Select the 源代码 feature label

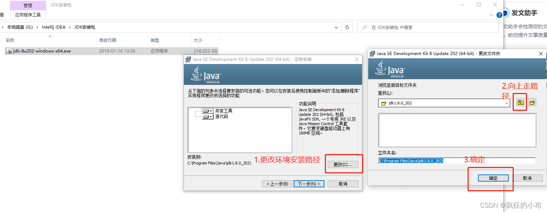click(221, 117)
